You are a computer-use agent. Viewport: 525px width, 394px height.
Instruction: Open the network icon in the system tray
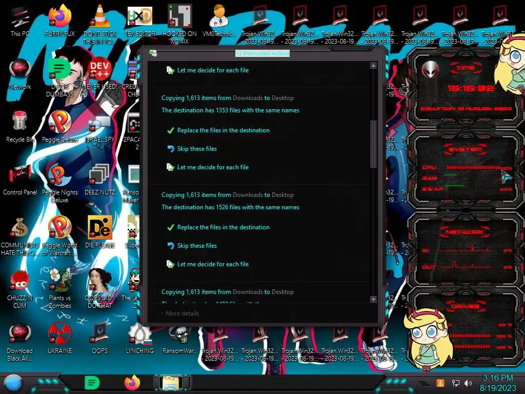pyautogui.click(x=455, y=383)
